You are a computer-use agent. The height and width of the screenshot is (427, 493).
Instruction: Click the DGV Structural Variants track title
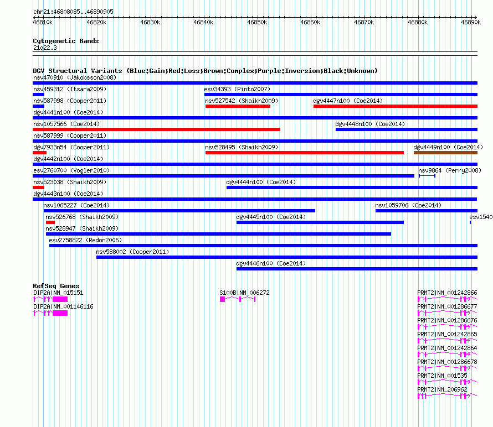[x=205, y=71]
